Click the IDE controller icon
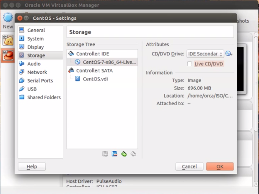This screenshot has height=194, width=259. (71, 54)
